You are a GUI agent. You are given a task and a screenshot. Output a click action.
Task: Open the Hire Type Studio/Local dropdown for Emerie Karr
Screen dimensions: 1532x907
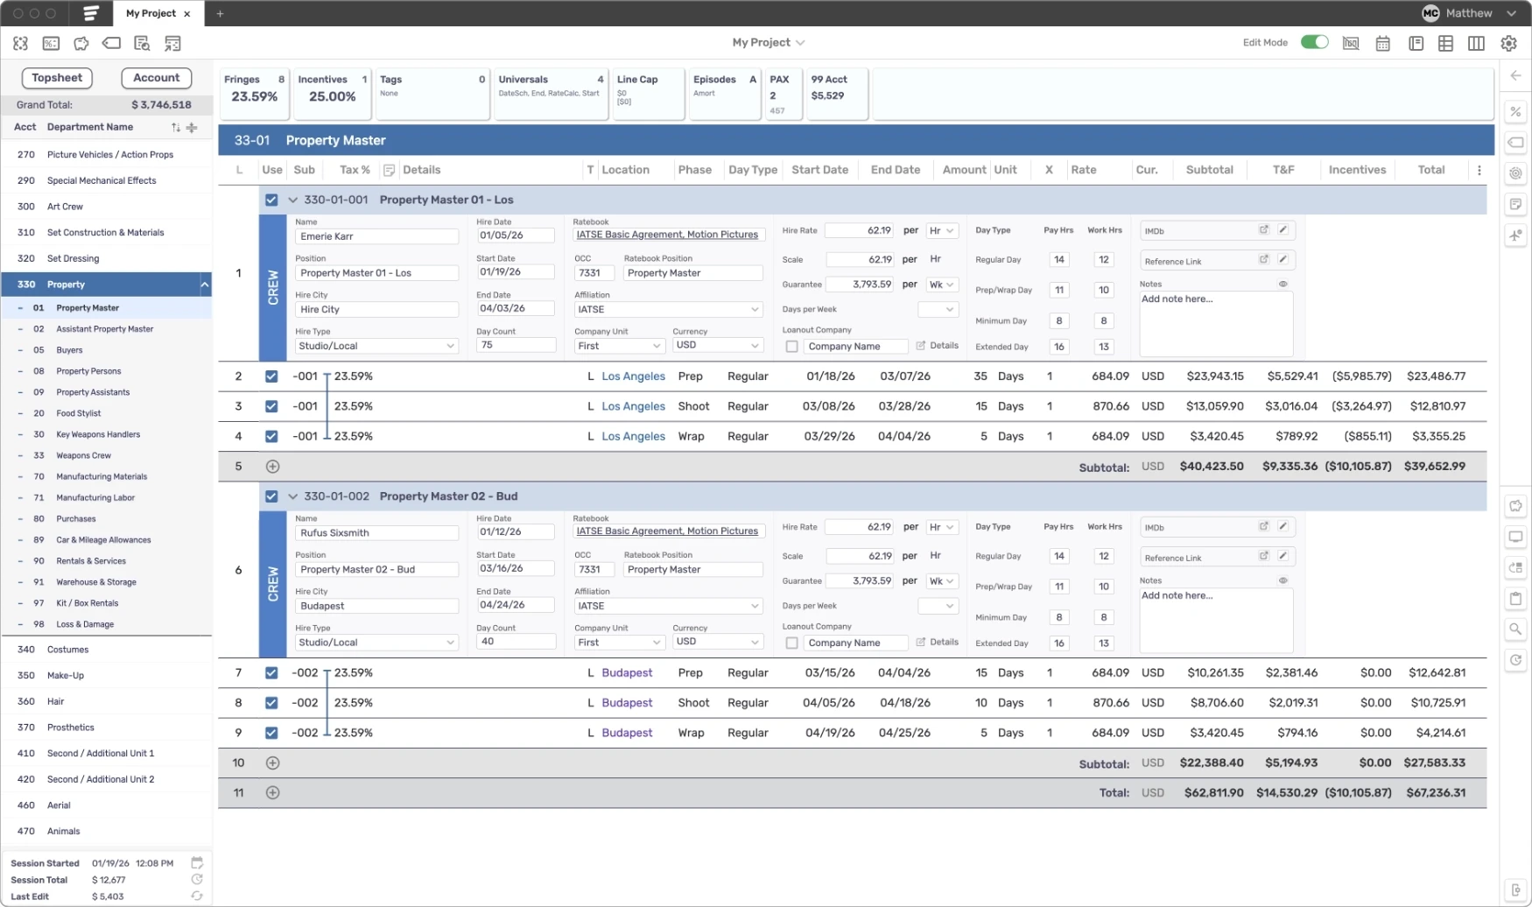click(376, 345)
